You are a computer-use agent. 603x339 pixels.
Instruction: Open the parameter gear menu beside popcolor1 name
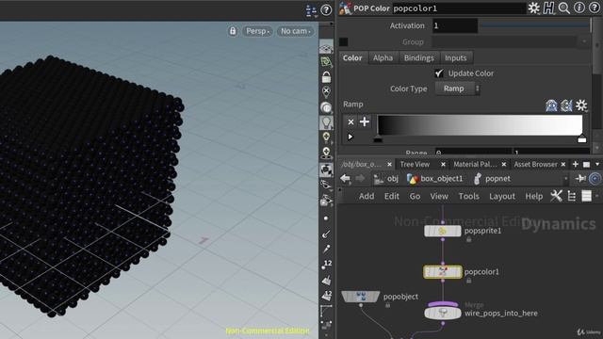[534, 8]
